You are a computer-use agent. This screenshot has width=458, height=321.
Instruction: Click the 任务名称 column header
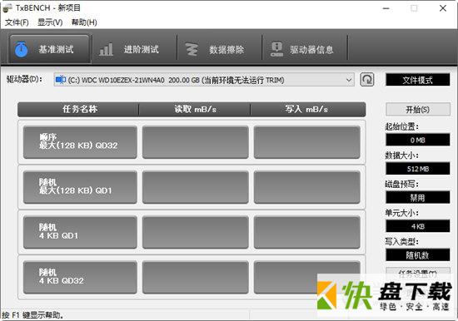pos(78,110)
